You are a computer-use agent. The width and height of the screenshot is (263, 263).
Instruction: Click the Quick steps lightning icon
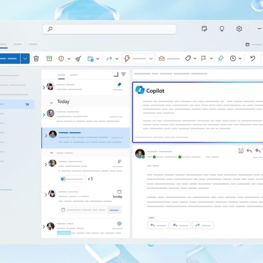tap(127, 59)
